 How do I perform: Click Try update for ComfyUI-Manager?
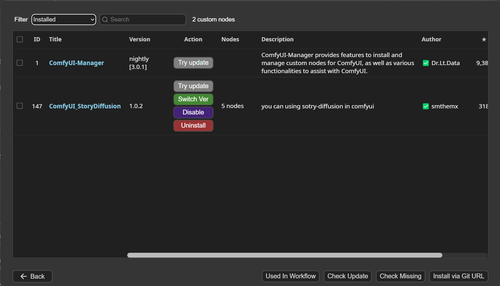[x=193, y=63]
